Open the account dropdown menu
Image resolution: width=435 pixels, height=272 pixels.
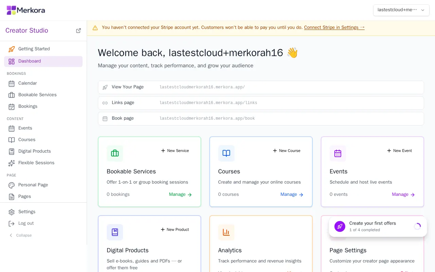(401, 10)
